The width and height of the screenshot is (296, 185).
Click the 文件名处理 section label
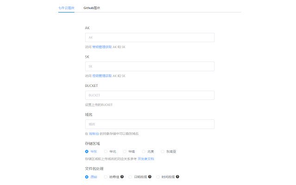[94, 168]
